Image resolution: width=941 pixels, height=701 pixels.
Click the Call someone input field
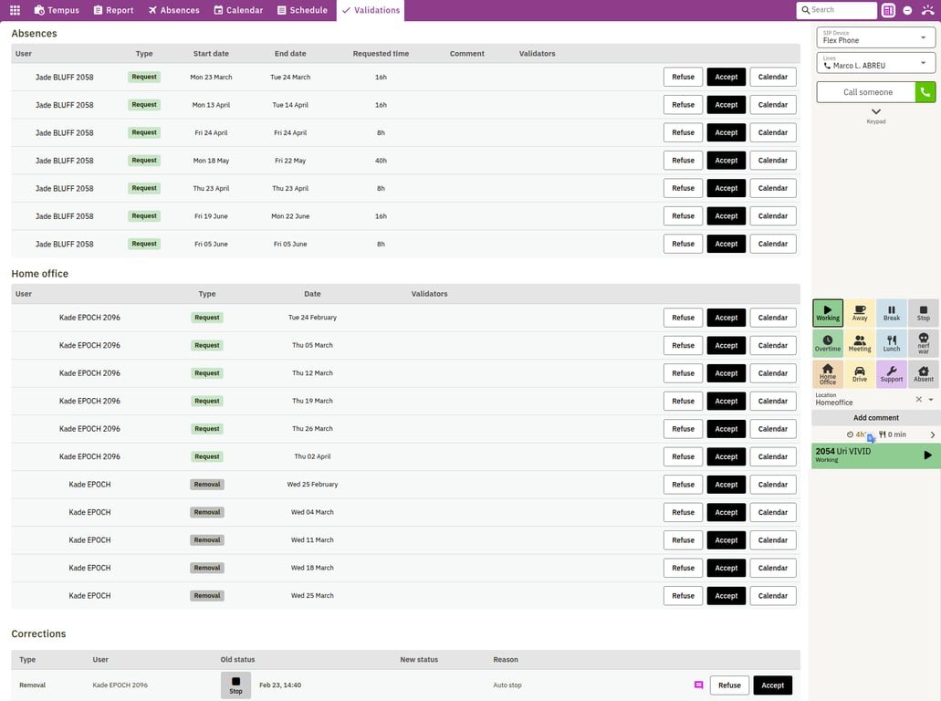(x=866, y=92)
